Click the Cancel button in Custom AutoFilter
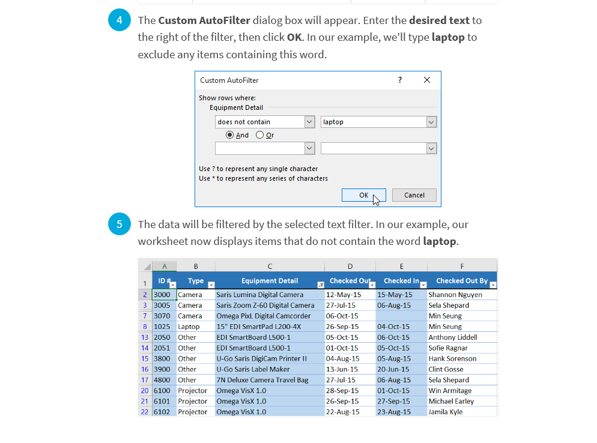 pos(414,195)
